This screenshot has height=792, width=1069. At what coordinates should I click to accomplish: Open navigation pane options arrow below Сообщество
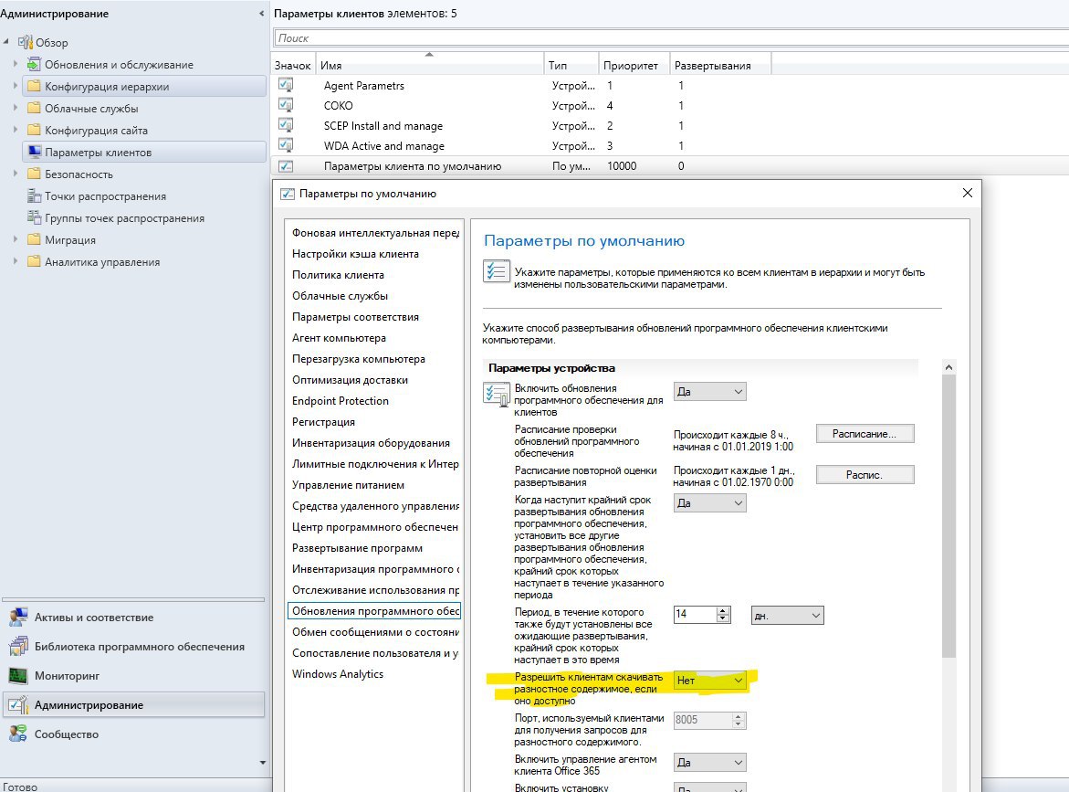point(263,763)
